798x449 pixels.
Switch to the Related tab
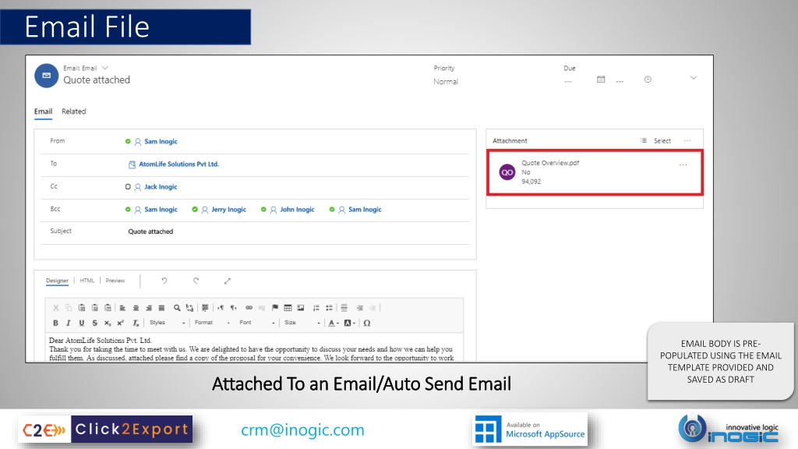pos(74,111)
